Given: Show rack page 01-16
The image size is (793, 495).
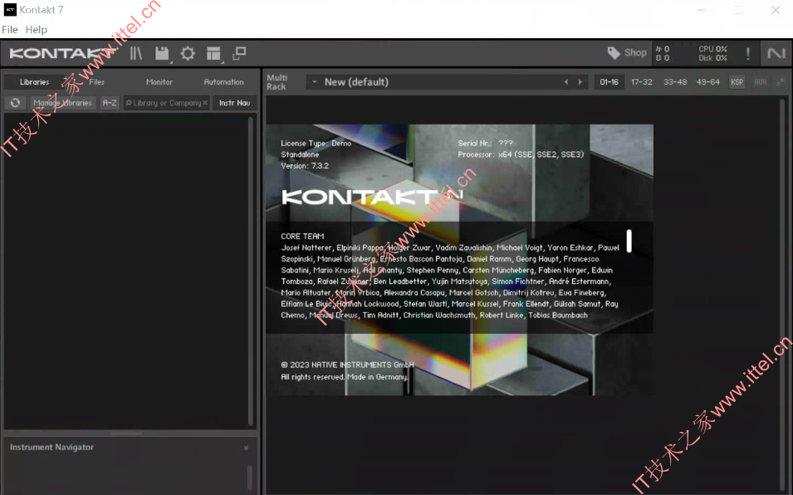Looking at the screenshot, I should coord(609,82).
